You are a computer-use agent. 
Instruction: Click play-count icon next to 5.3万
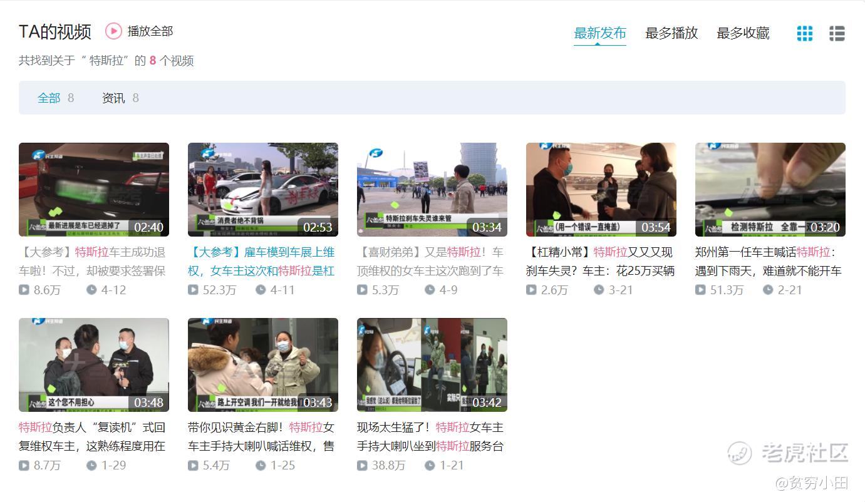[362, 290]
